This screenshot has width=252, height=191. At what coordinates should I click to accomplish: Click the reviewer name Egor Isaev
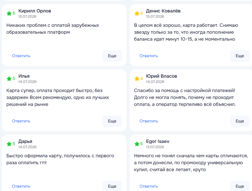tap(158, 142)
